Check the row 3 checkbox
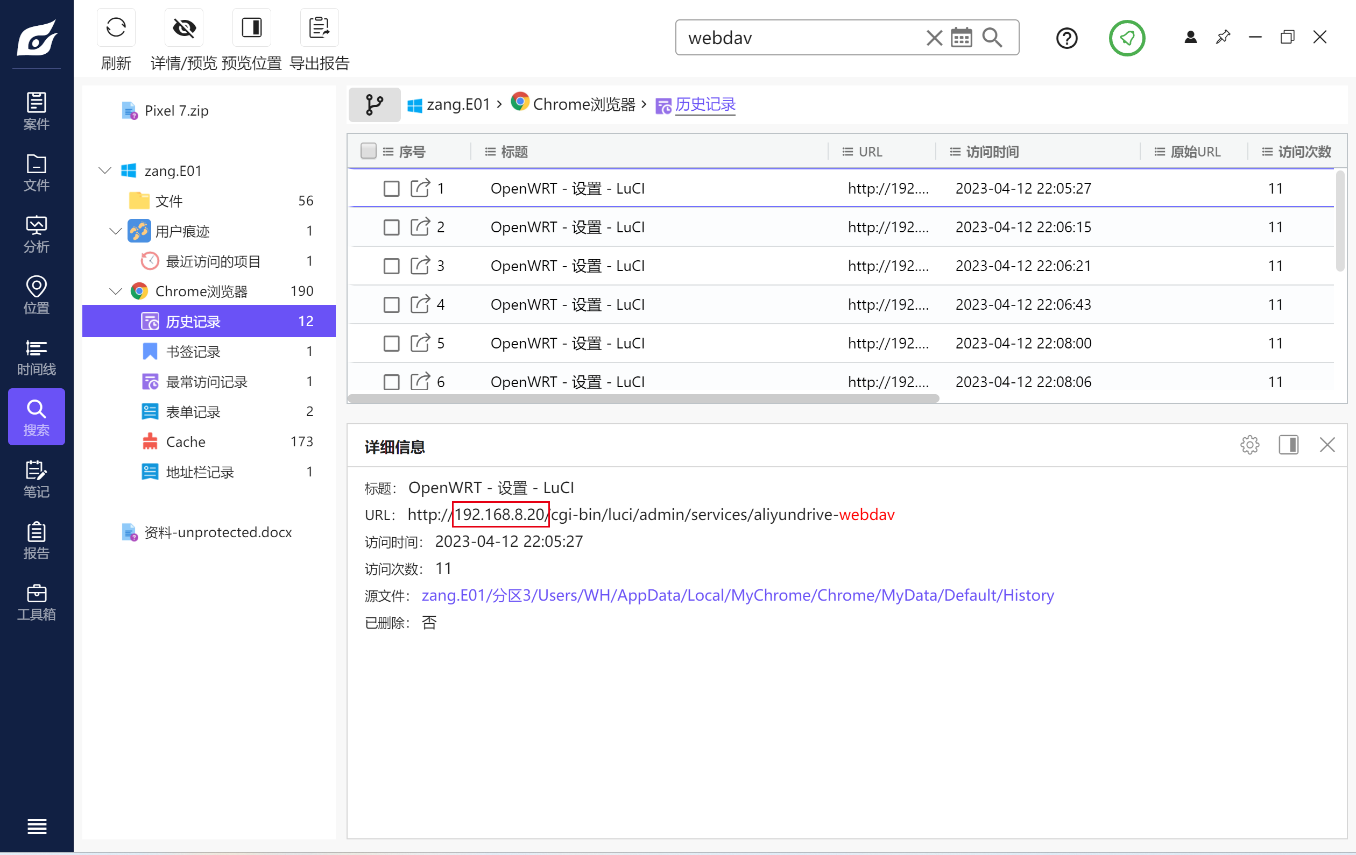 click(391, 266)
